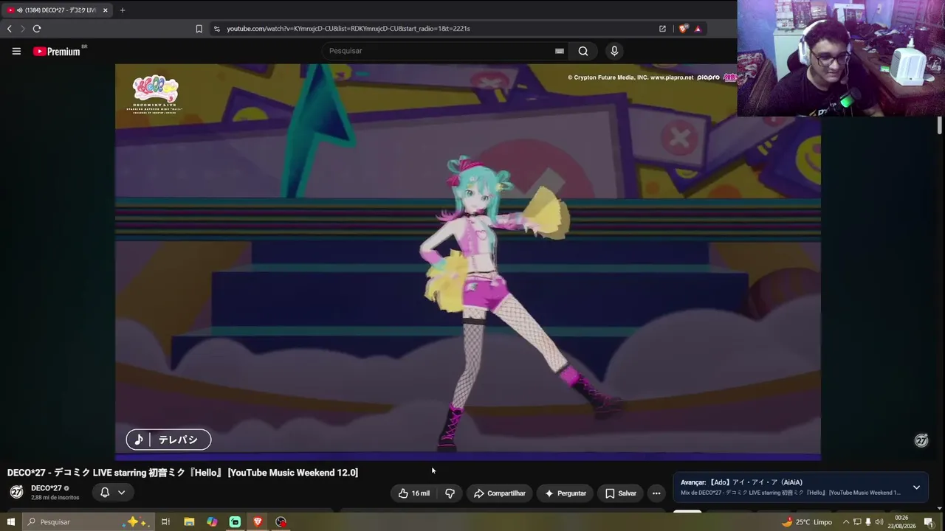Viewport: 945px width, 531px height.
Task: Click the テレパシ song title chip
Action: tap(168, 440)
